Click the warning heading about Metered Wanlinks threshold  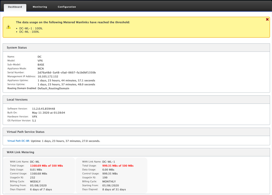point(73,22)
